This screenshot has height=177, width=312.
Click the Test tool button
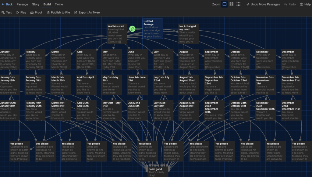[7, 12]
